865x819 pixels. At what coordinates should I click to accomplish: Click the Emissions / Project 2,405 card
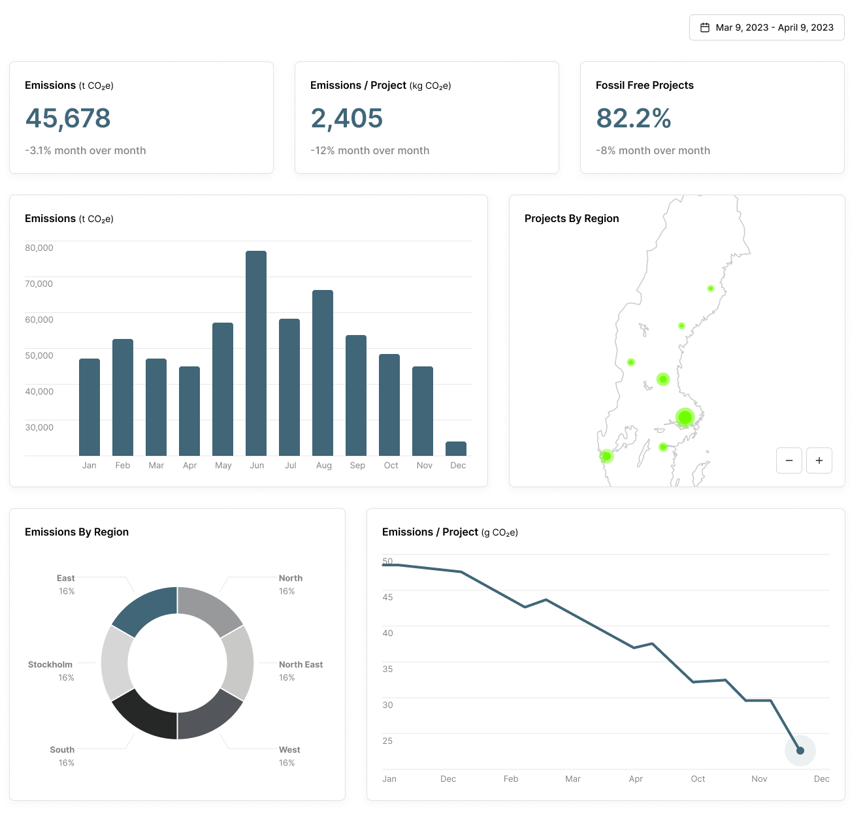tap(427, 118)
